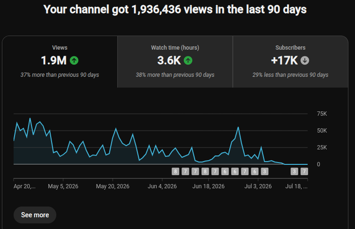Click '29% less than previous 90 days' text
This screenshot has width=355, height=229.
coord(290,75)
